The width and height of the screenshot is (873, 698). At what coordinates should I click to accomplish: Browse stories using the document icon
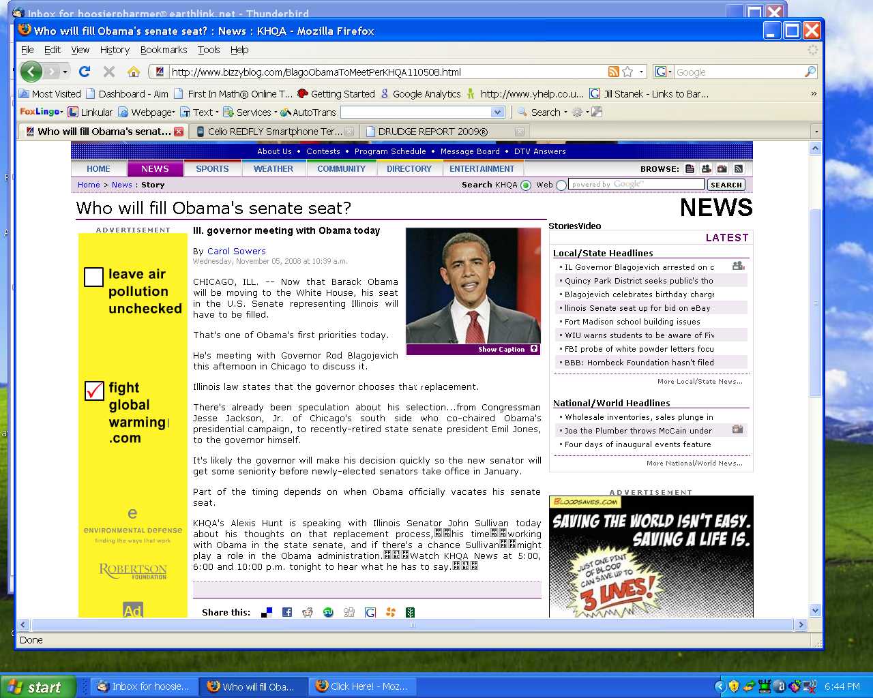[x=690, y=169]
